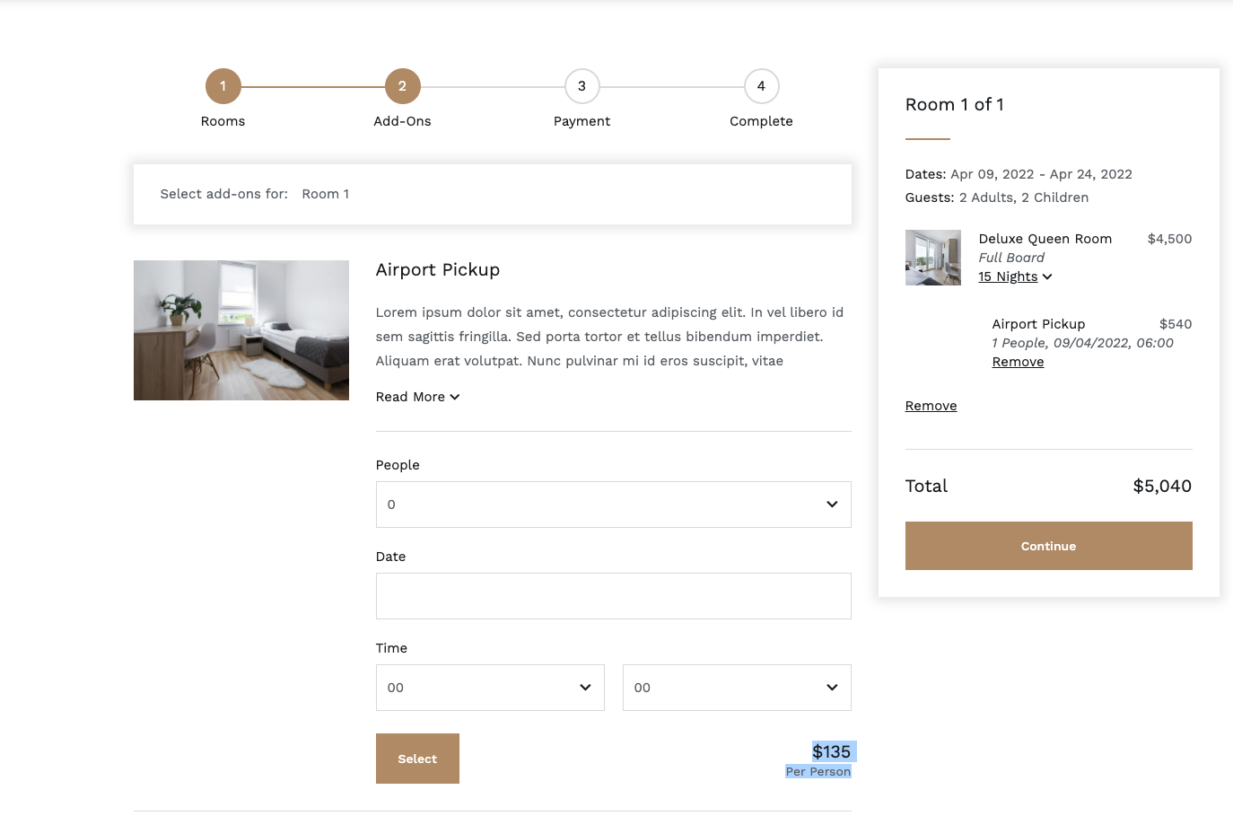This screenshot has width=1233, height=816.
Task: Click '1 People, 09/04/2022, 06:00' details
Action: 1082,343
